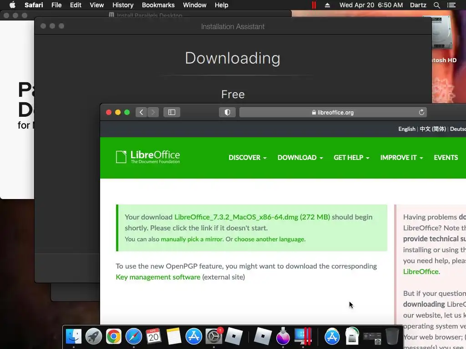Open Finder from the Dock
Viewport: 466px width, 349px height.
click(x=73, y=337)
